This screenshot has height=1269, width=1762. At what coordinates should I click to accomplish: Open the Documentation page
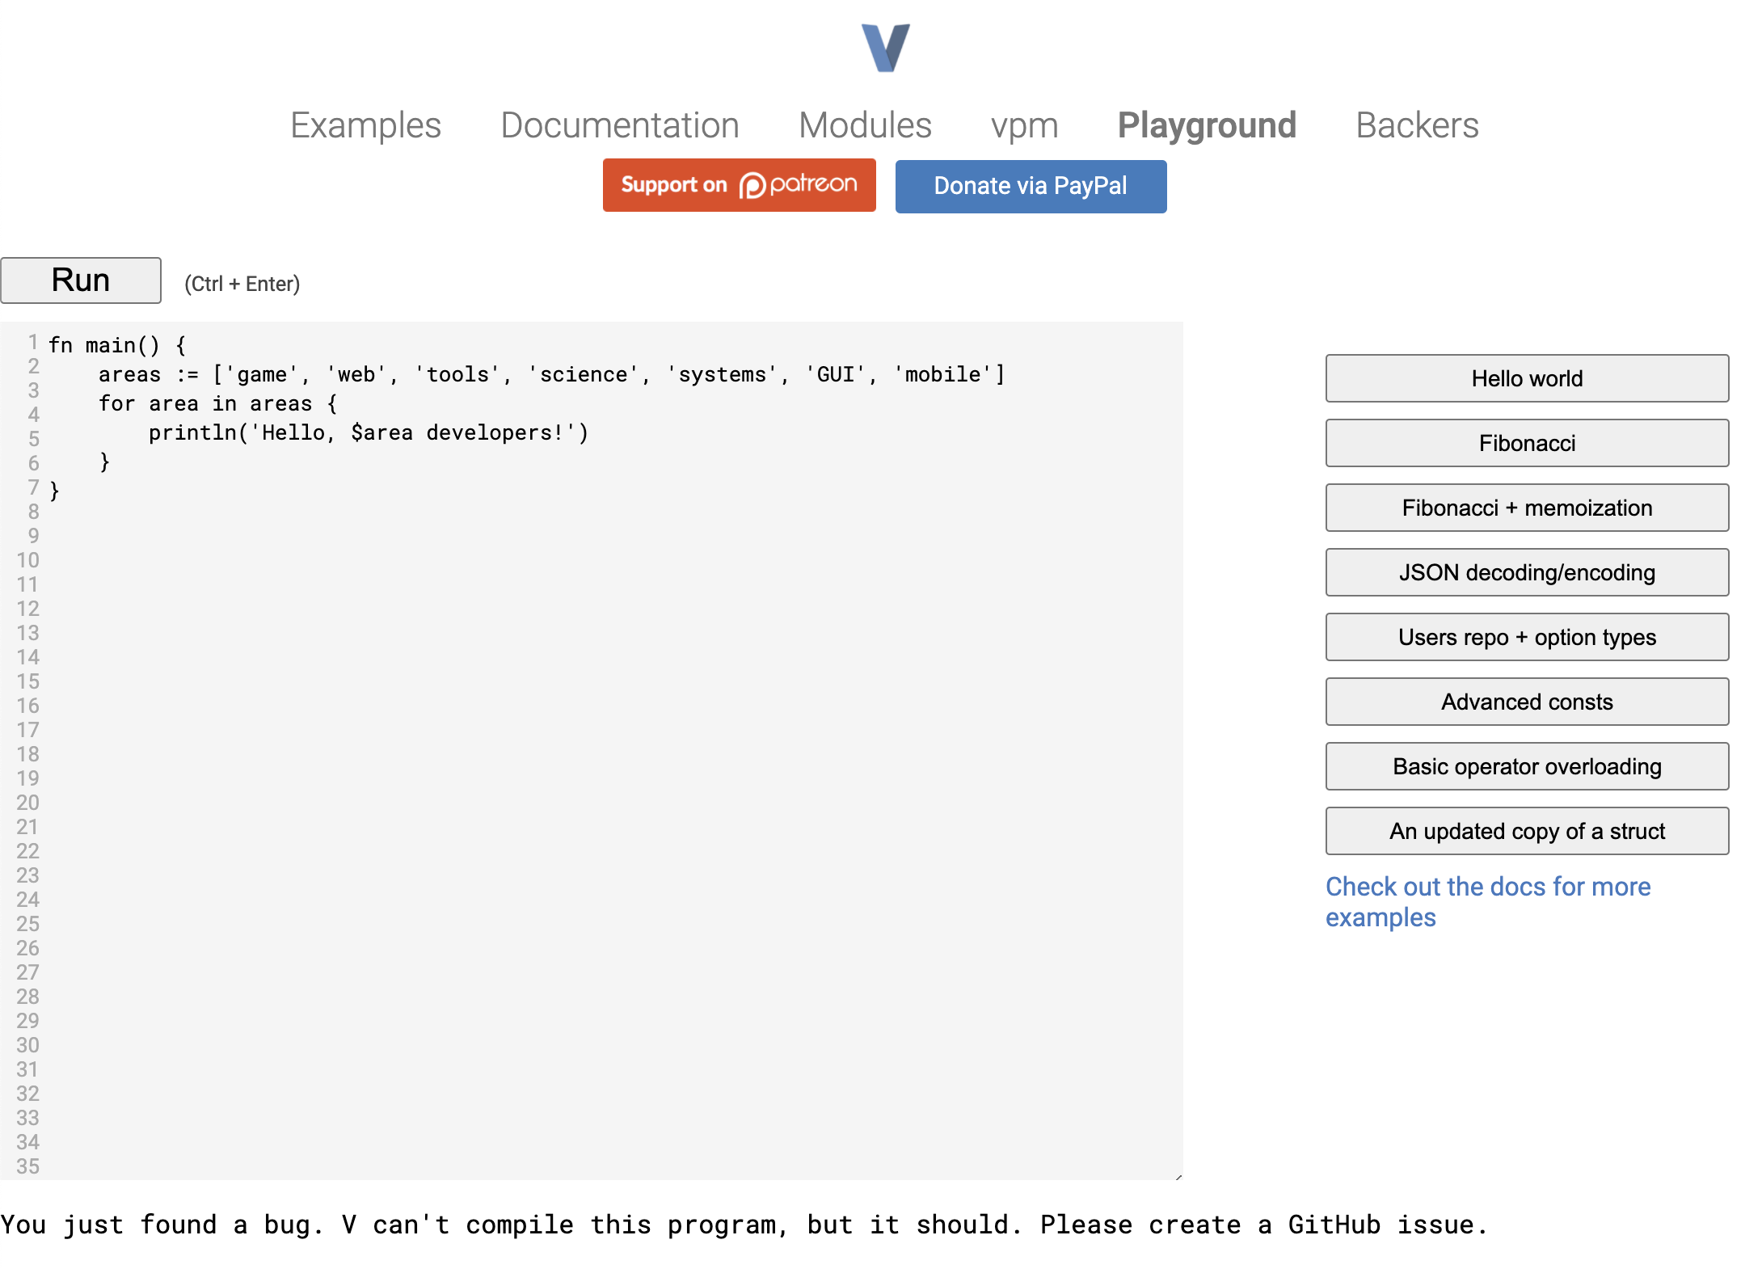click(x=619, y=125)
